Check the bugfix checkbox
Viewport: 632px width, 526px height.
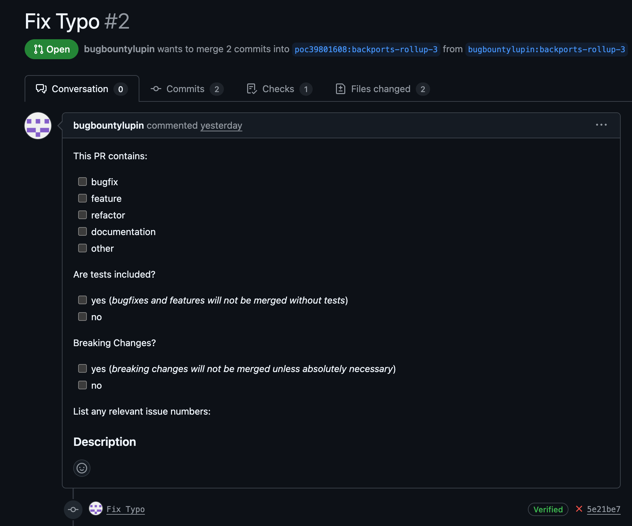tap(82, 182)
